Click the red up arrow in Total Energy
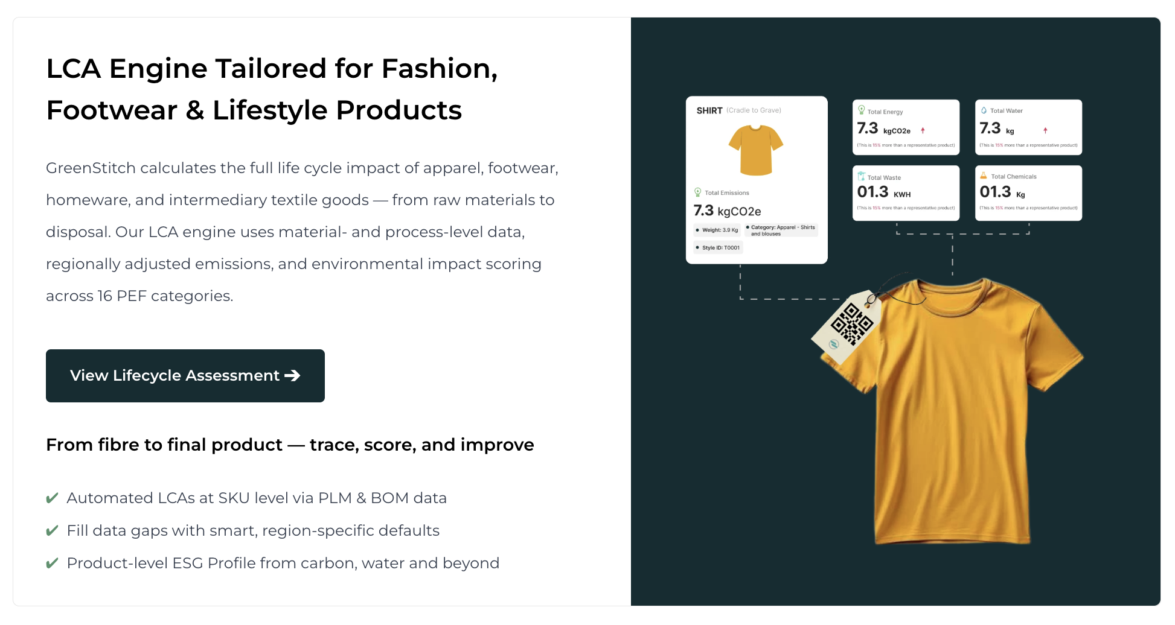 pyautogui.click(x=923, y=130)
